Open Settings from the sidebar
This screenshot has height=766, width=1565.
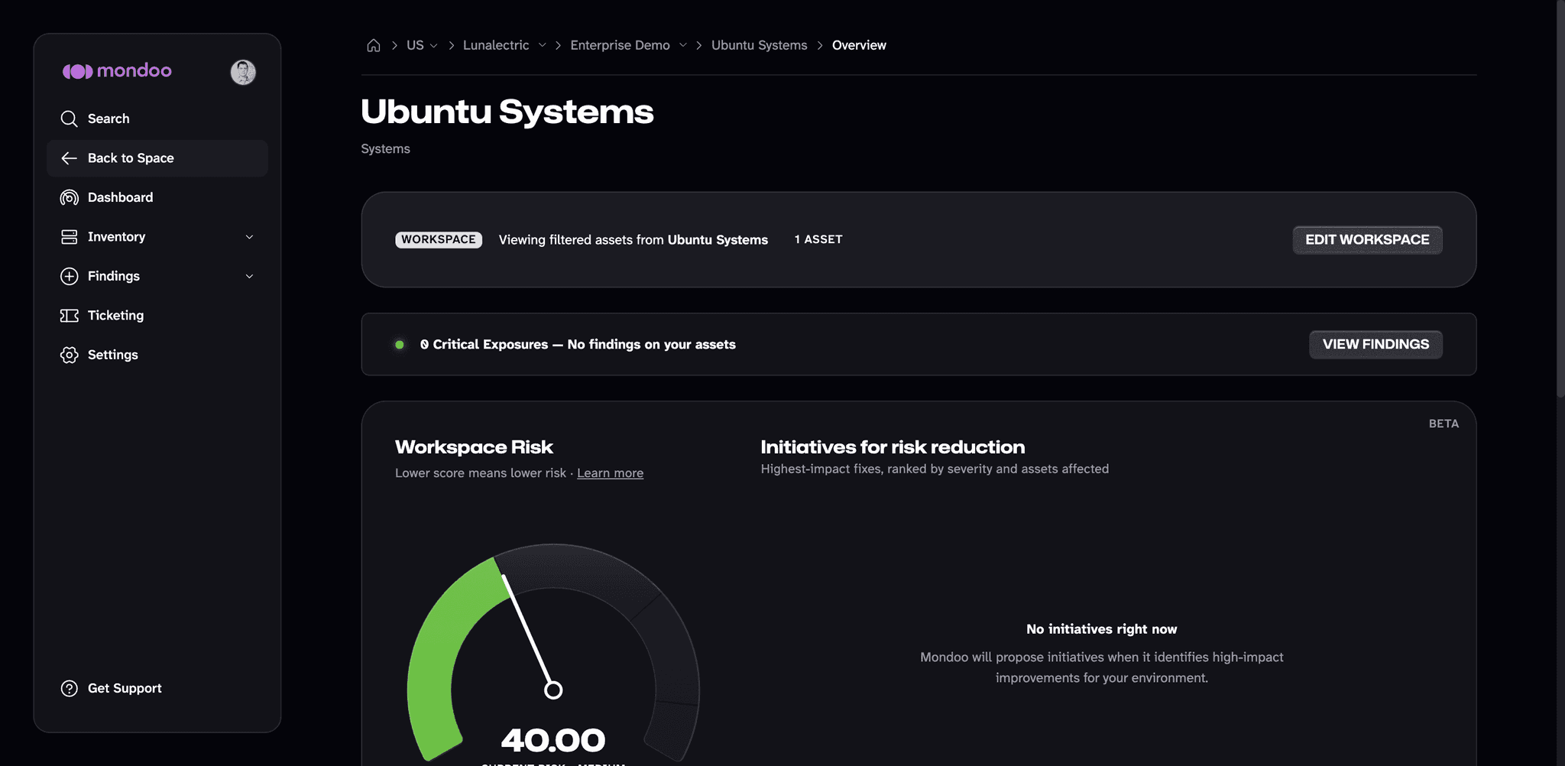click(x=157, y=355)
